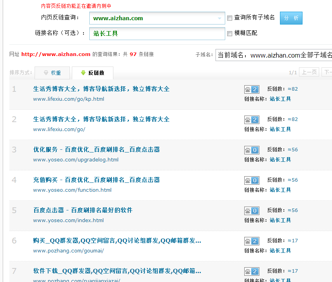
Task: Open the 百度点击器 - 百度刷排名最好的软件 title
Action: (83, 210)
